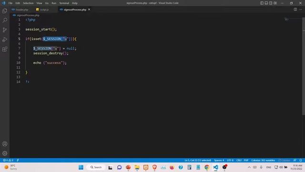Open the Run and Debug view
305x172 pixels.
click(x=5, y=39)
